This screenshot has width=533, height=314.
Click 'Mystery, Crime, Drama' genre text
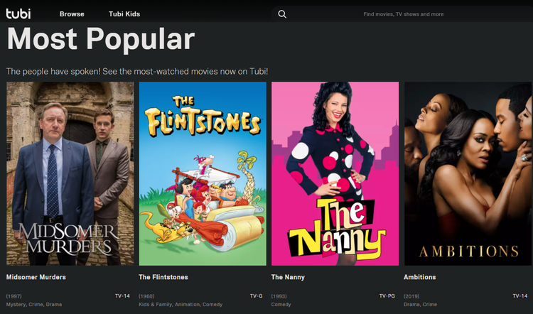point(34,305)
